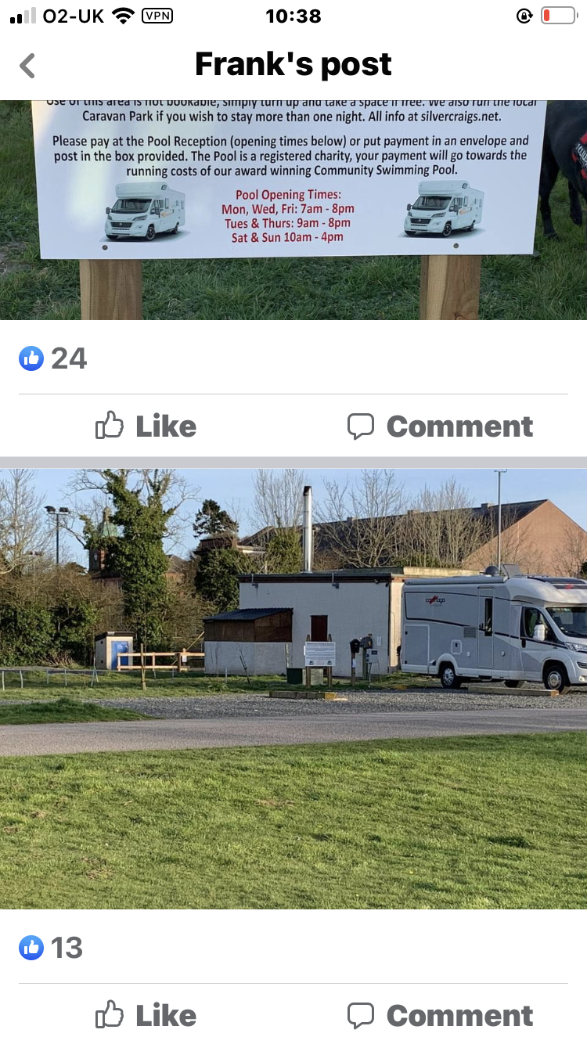Tap the thumbs-up icon under motorhome photo
587x1044 pixels.
pyautogui.click(x=110, y=1015)
